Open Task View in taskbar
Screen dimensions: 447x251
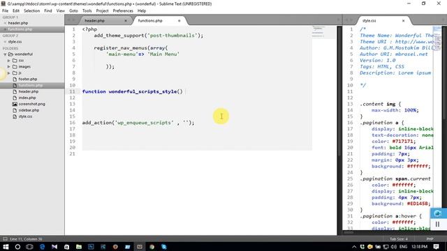[29, 247]
